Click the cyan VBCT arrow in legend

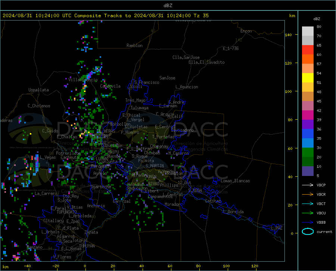click(x=308, y=204)
